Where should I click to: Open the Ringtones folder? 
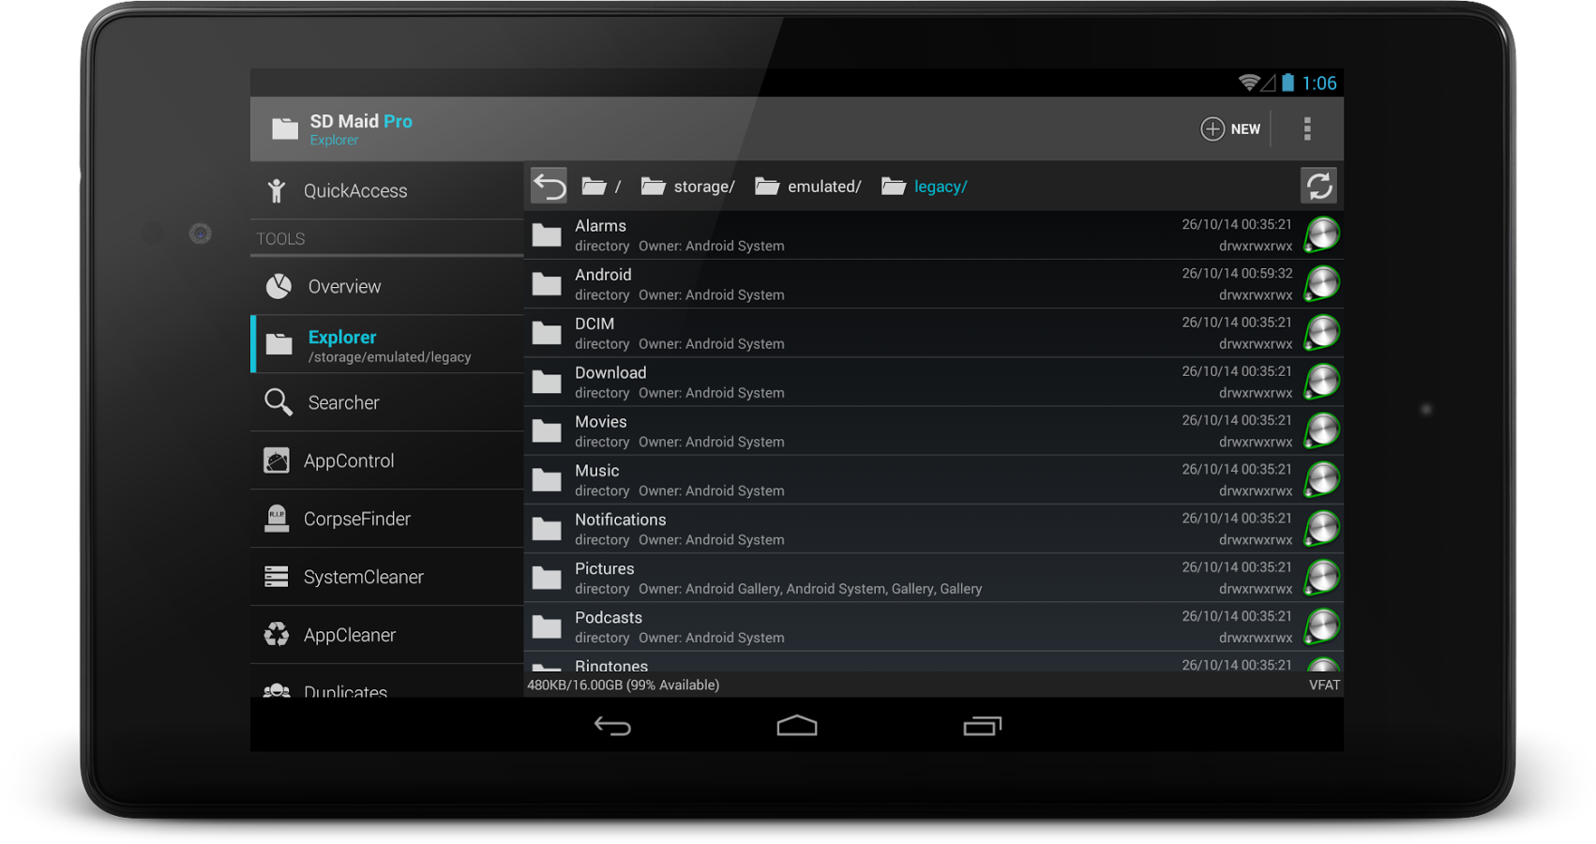point(933,662)
